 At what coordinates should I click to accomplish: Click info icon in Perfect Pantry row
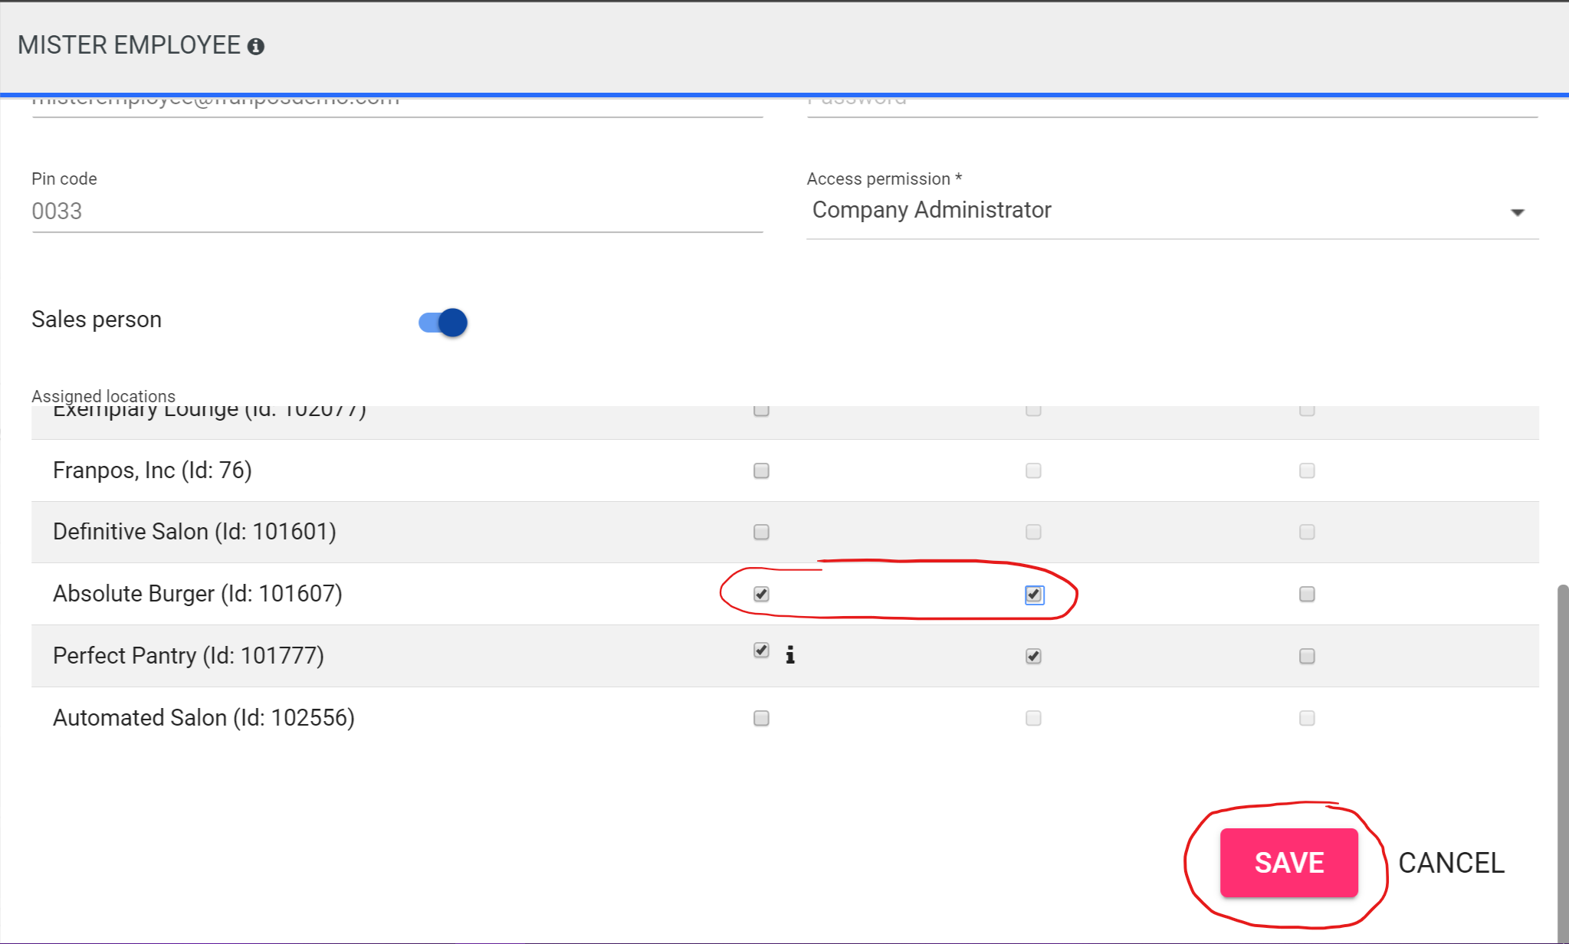[790, 655]
